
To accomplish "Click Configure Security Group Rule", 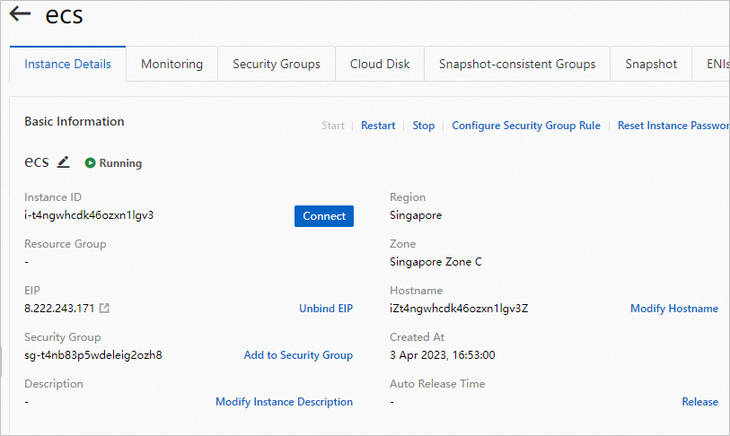I will point(526,126).
